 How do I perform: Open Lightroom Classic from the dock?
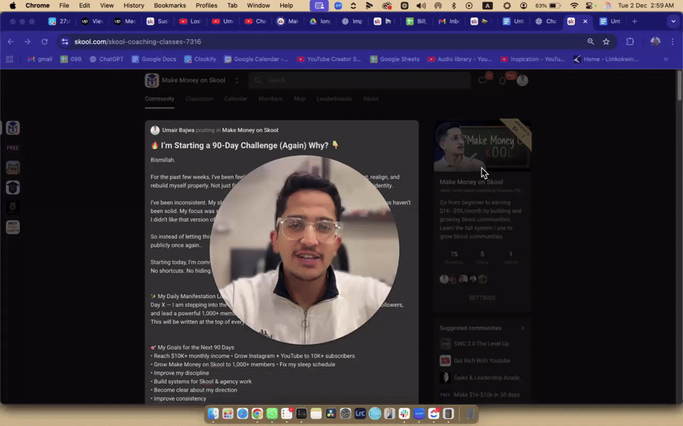coord(360,414)
